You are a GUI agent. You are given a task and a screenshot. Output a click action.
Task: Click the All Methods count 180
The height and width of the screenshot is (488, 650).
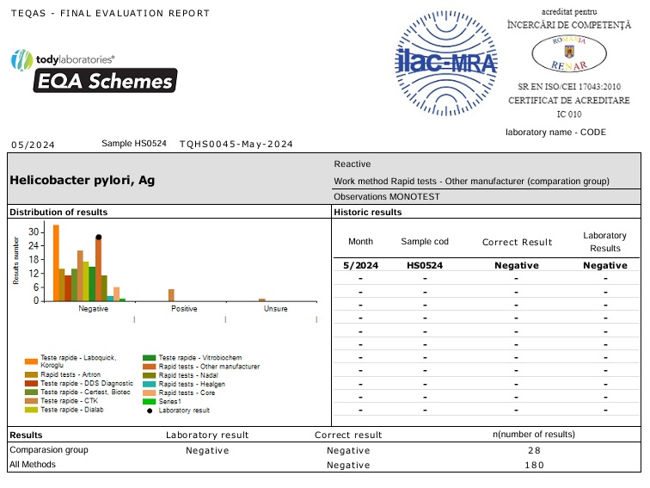535,465
